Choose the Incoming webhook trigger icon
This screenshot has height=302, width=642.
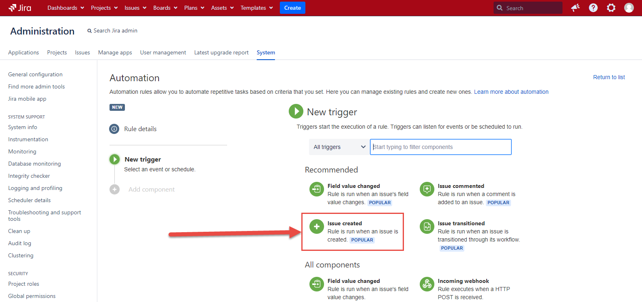(427, 284)
